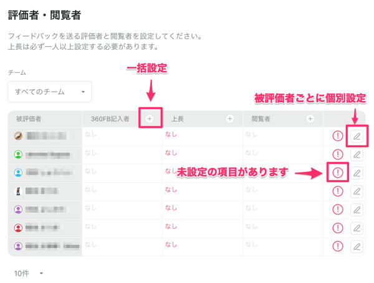Click the plus icon in 上長 column header

coord(230,118)
